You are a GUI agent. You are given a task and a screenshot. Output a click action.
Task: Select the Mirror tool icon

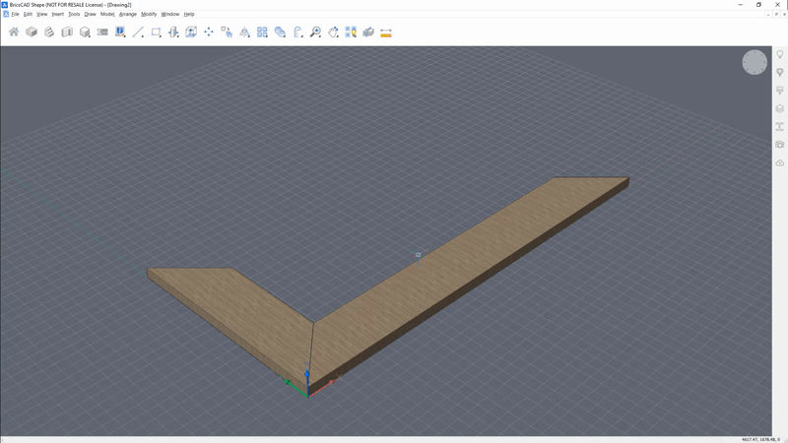[244, 32]
